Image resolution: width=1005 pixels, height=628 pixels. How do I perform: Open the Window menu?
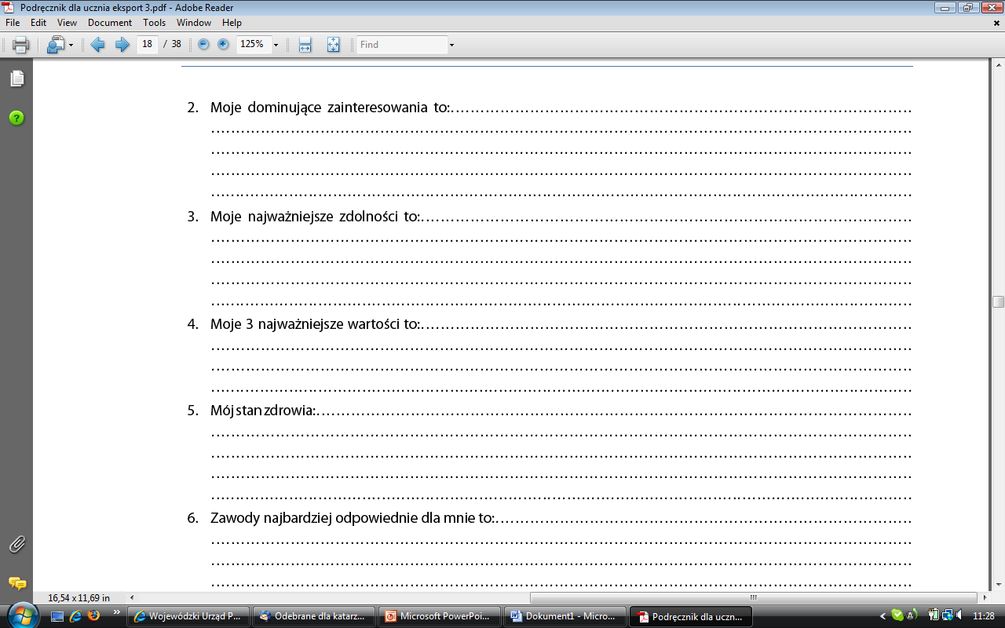(x=194, y=23)
